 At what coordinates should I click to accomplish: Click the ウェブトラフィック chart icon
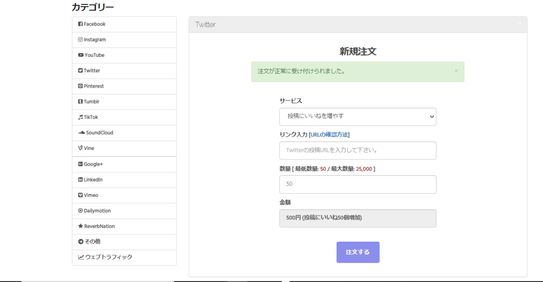pos(81,257)
